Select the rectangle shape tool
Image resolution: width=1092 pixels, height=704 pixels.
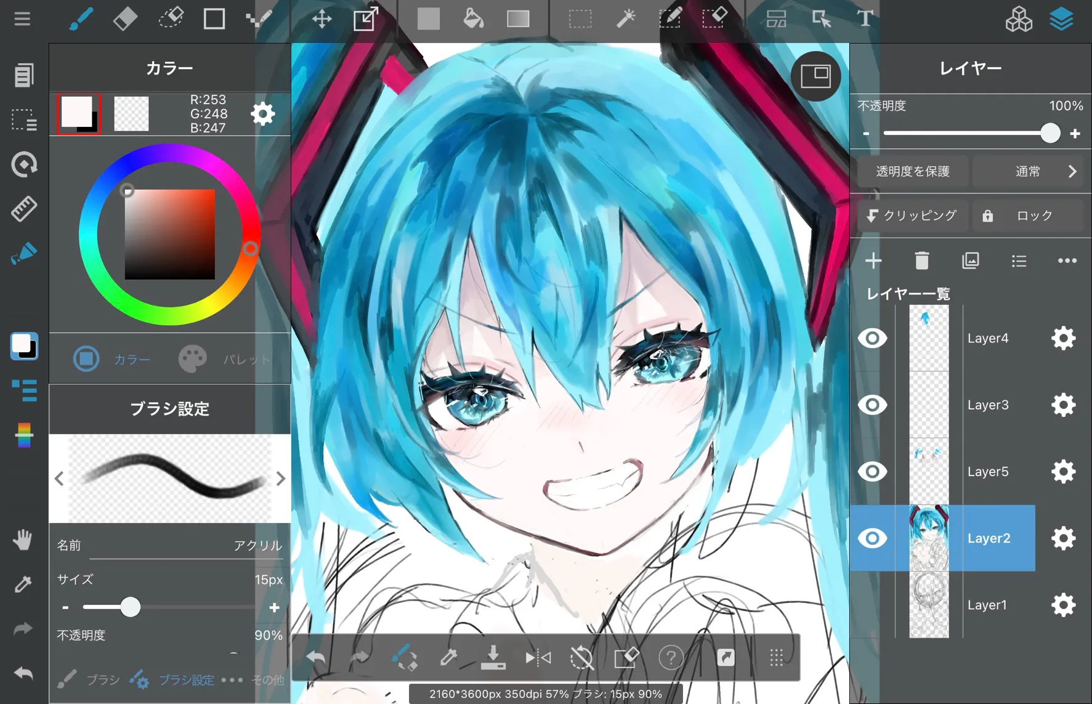tap(214, 19)
